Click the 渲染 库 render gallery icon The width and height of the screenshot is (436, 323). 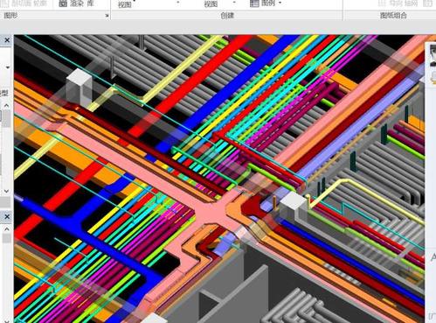(x=62, y=4)
